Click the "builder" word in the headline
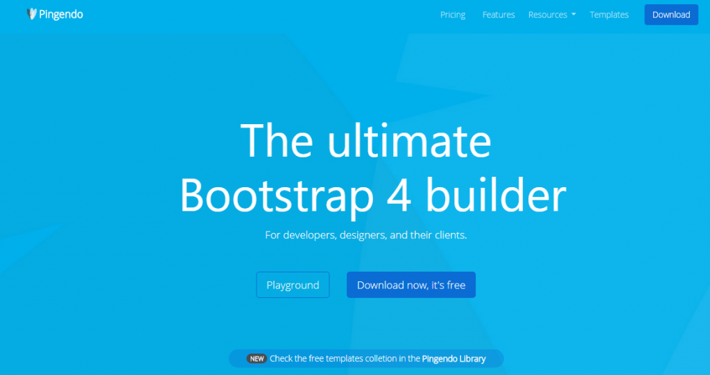 tap(496, 195)
